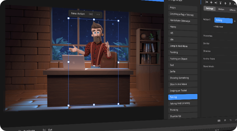237x131 pixels.
Task: Click the keyboard shortcuts icon
Action: (219, 121)
